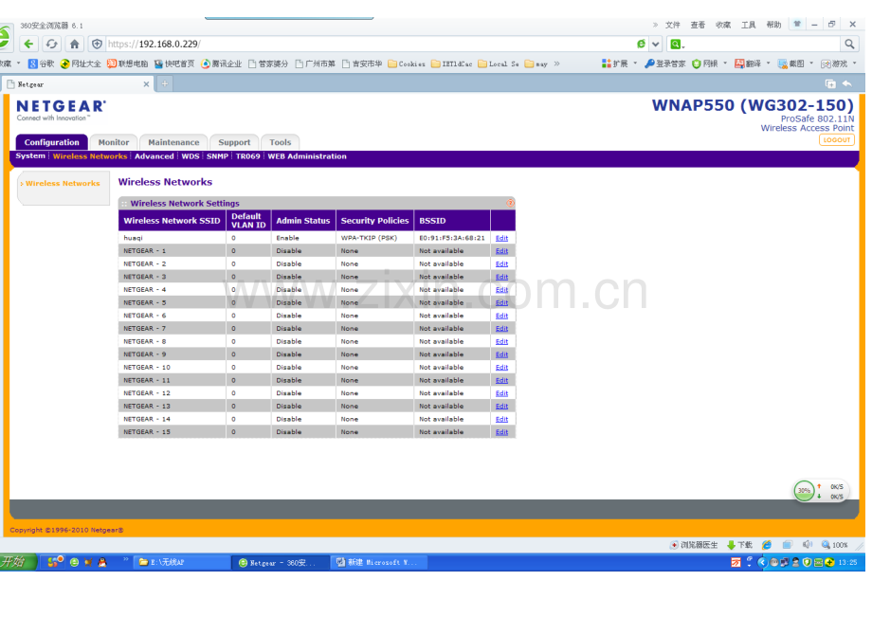Open the WDS submenu
The image size is (872, 617).
click(191, 156)
